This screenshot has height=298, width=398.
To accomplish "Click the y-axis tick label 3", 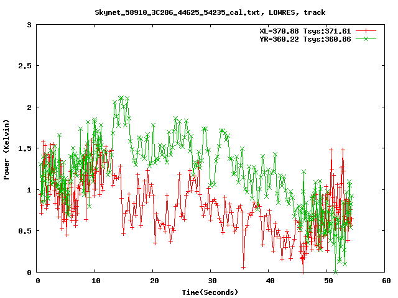I will pos(29,25).
